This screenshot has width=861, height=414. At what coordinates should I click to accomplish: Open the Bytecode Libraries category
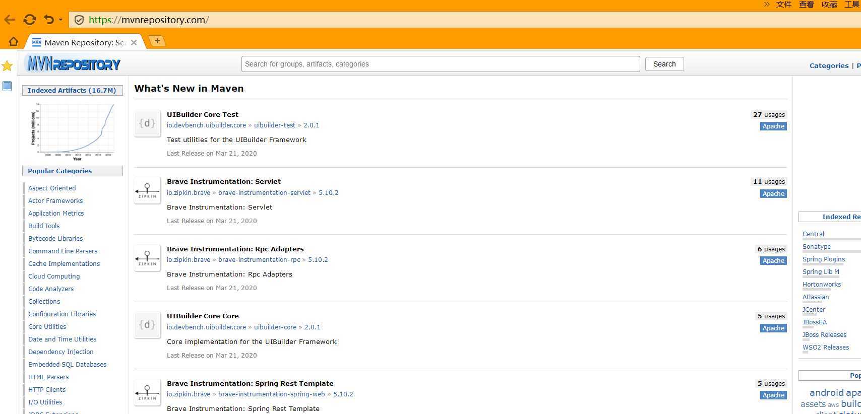pyautogui.click(x=55, y=239)
